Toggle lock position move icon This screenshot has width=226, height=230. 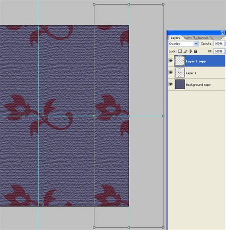[x=190, y=51]
